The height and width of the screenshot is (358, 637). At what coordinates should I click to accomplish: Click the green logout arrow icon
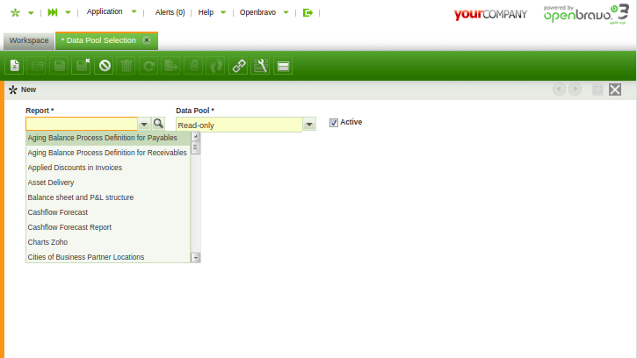click(x=308, y=12)
